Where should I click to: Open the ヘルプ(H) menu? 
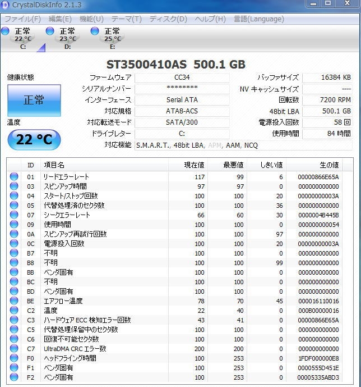210,19
